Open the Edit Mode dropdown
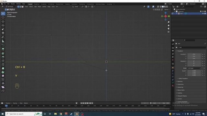This screenshot has height=116, width=207. (x=11, y=6)
